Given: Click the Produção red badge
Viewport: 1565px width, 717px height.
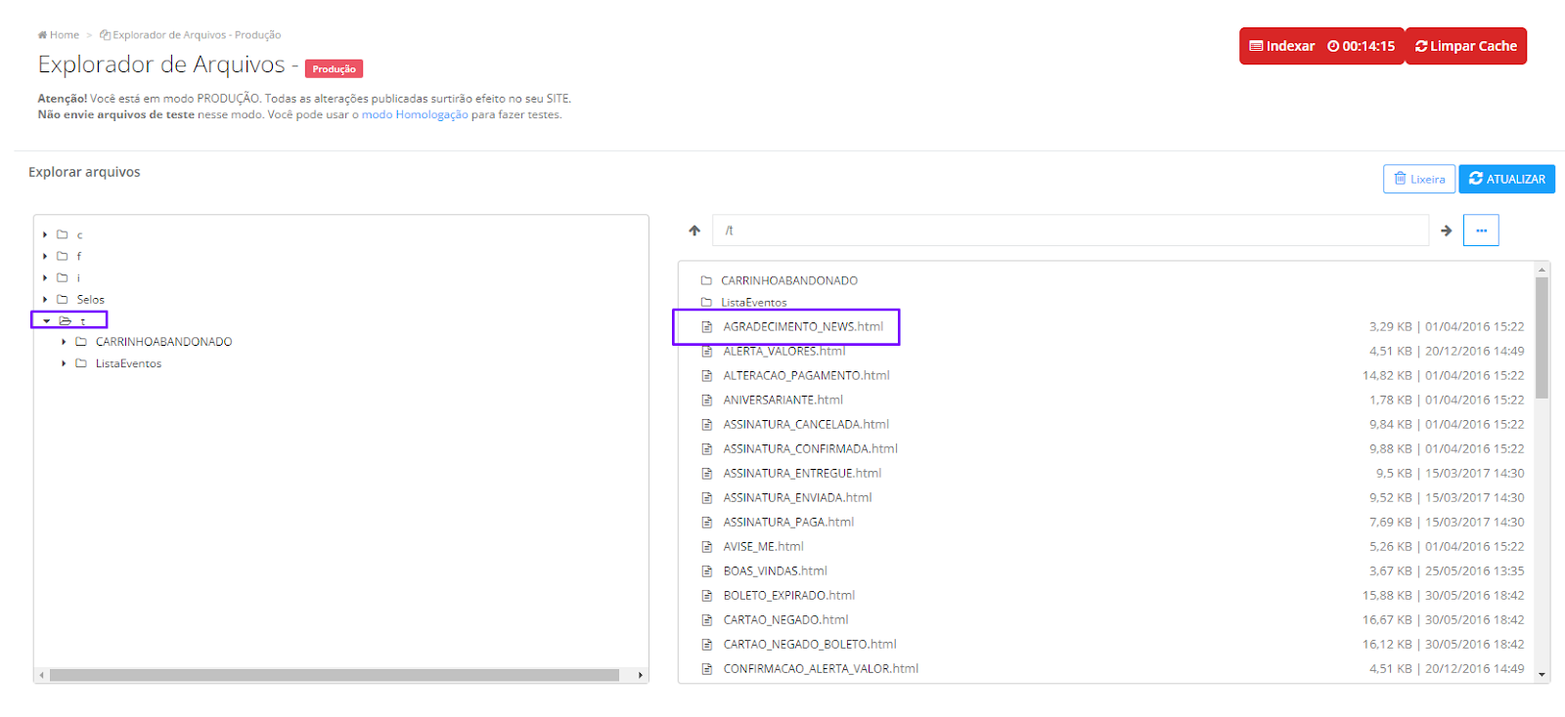Looking at the screenshot, I should pos(334,68).
